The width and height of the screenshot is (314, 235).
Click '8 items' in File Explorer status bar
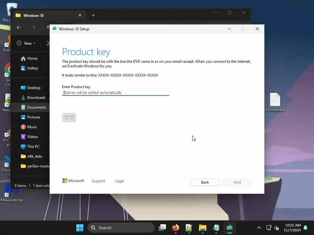(x=21, y=186)
